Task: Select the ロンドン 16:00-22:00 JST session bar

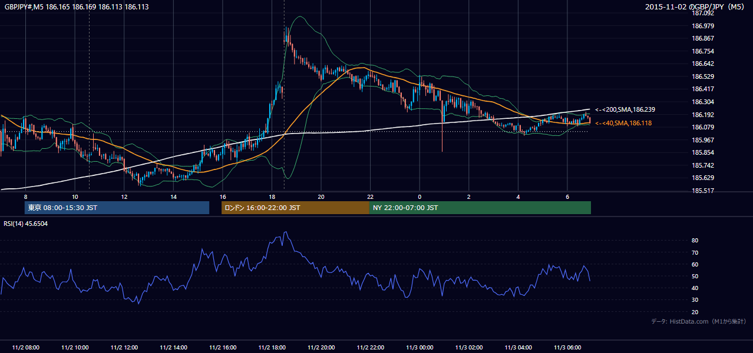Action: (x=295, y=208)
